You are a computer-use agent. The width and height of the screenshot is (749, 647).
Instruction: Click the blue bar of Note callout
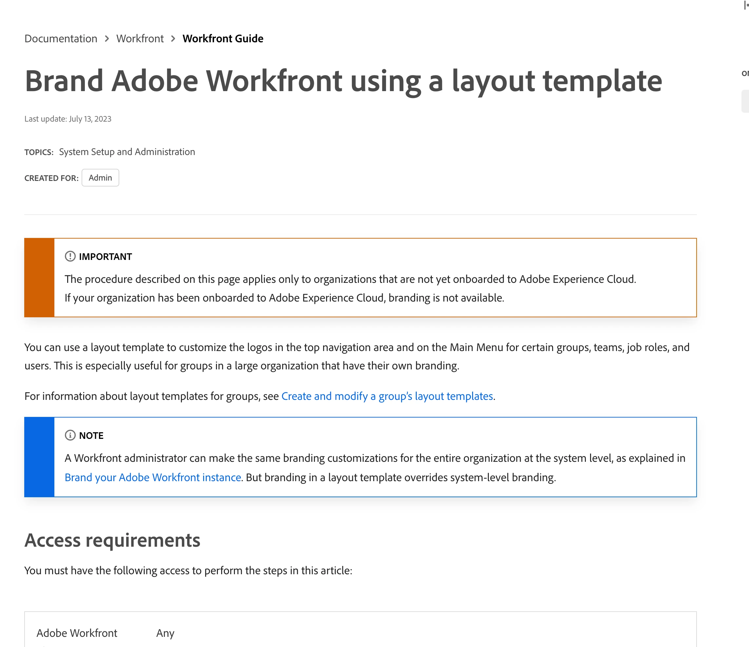(x=39, y=457)
